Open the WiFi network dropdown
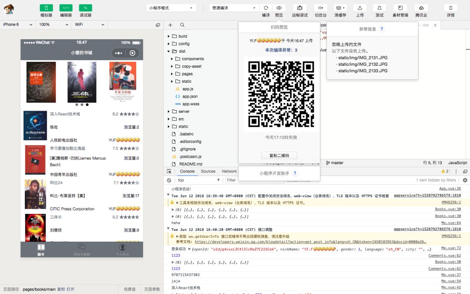The width and height of the screenshot is (470, 294). [89, 24]
